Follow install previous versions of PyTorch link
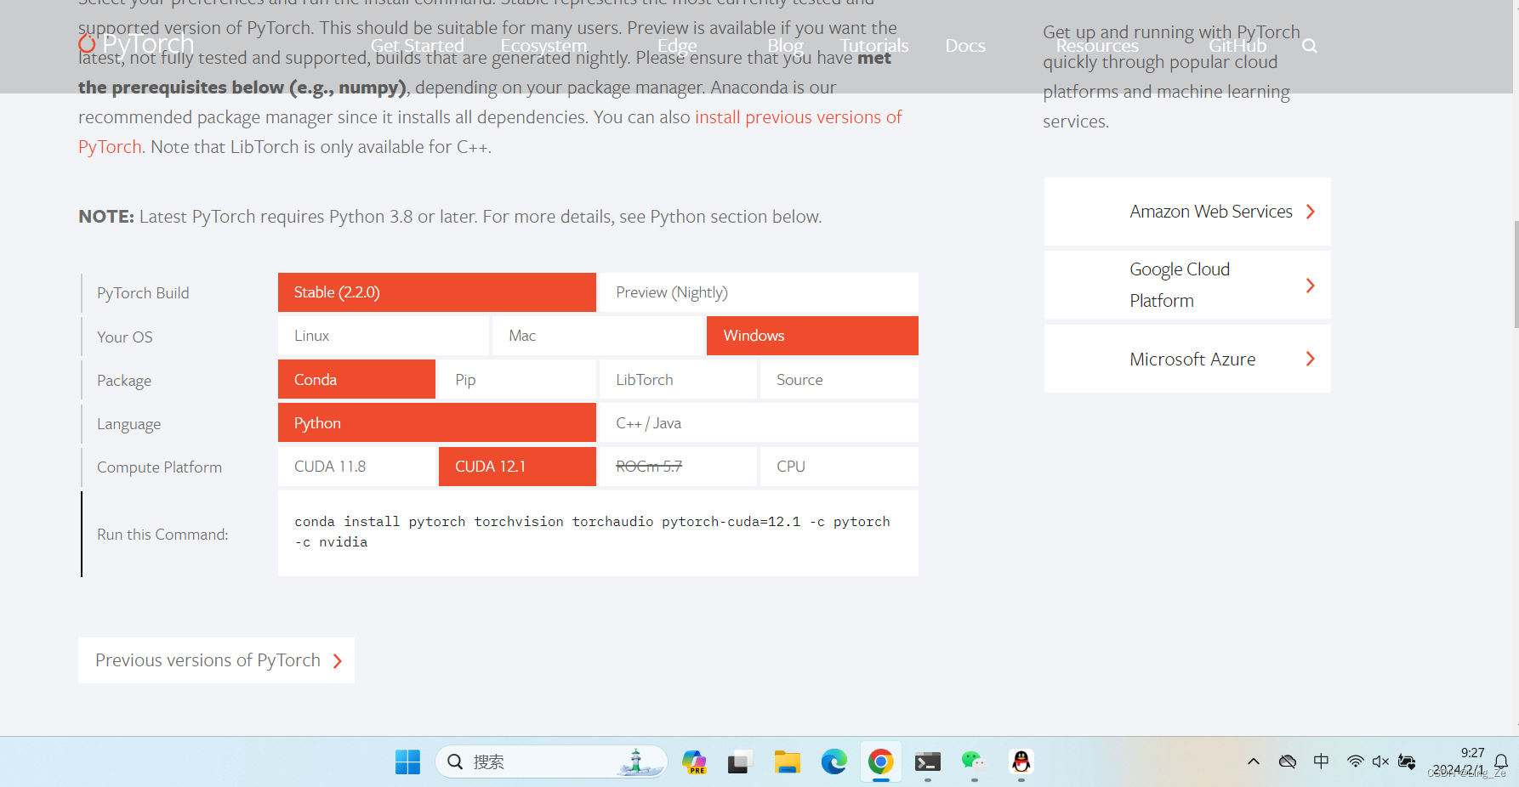 pyautogui.click(x=798, y=117)
